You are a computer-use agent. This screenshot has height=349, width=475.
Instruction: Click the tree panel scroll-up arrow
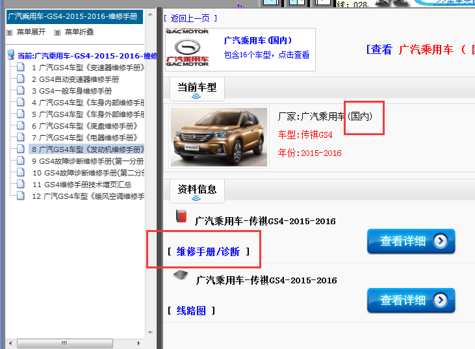click(x=150, y=14)
